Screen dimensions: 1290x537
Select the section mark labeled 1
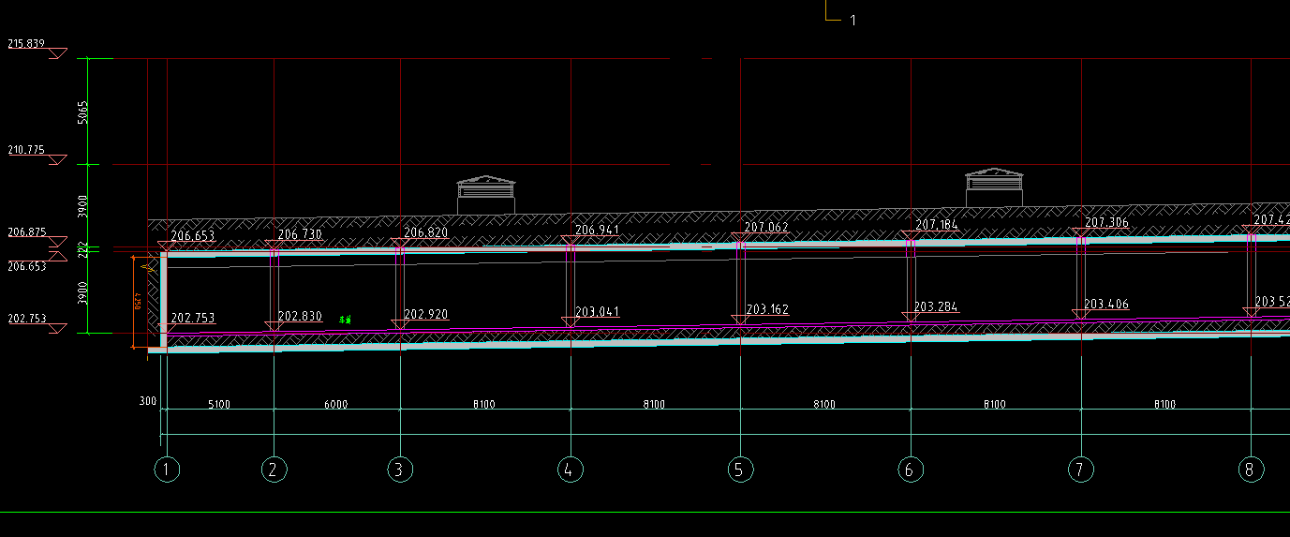(x=852, y=20)
